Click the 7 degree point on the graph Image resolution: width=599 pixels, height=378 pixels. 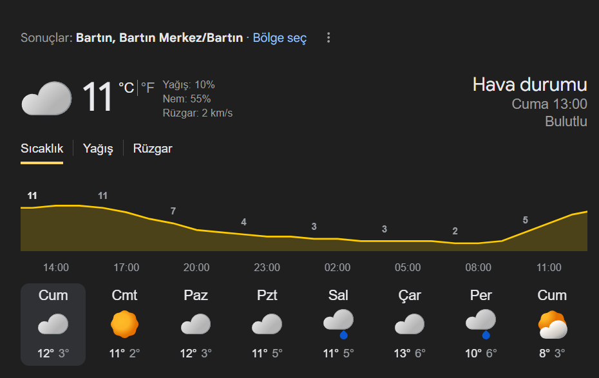[173, 223]
